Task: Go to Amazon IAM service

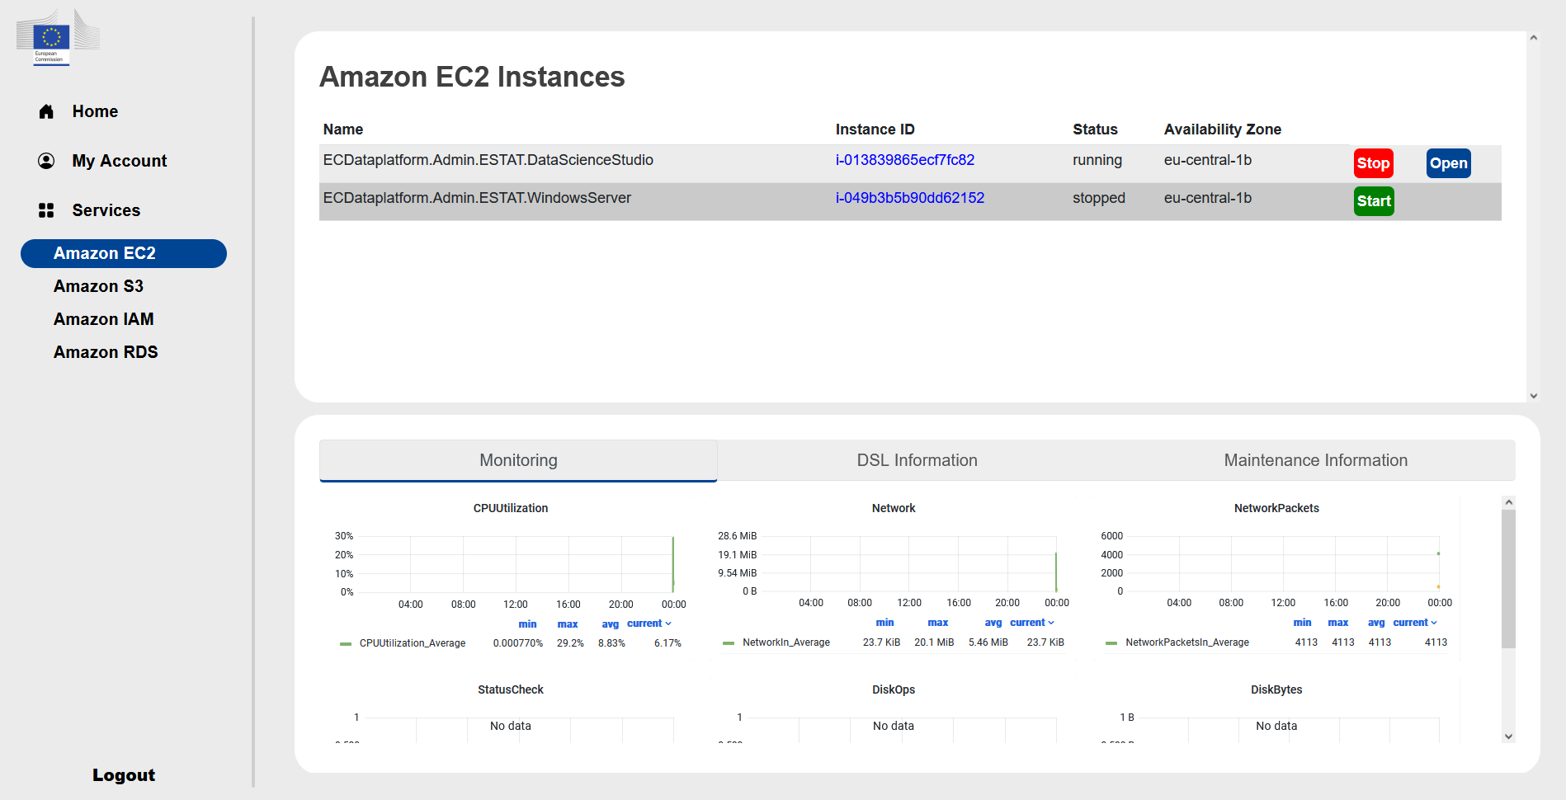Action: (103, 319)
